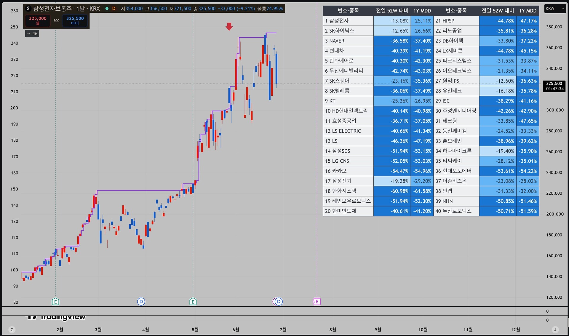
Task: Toggle the A auto-scale button at bottom right
Action: 555,329
